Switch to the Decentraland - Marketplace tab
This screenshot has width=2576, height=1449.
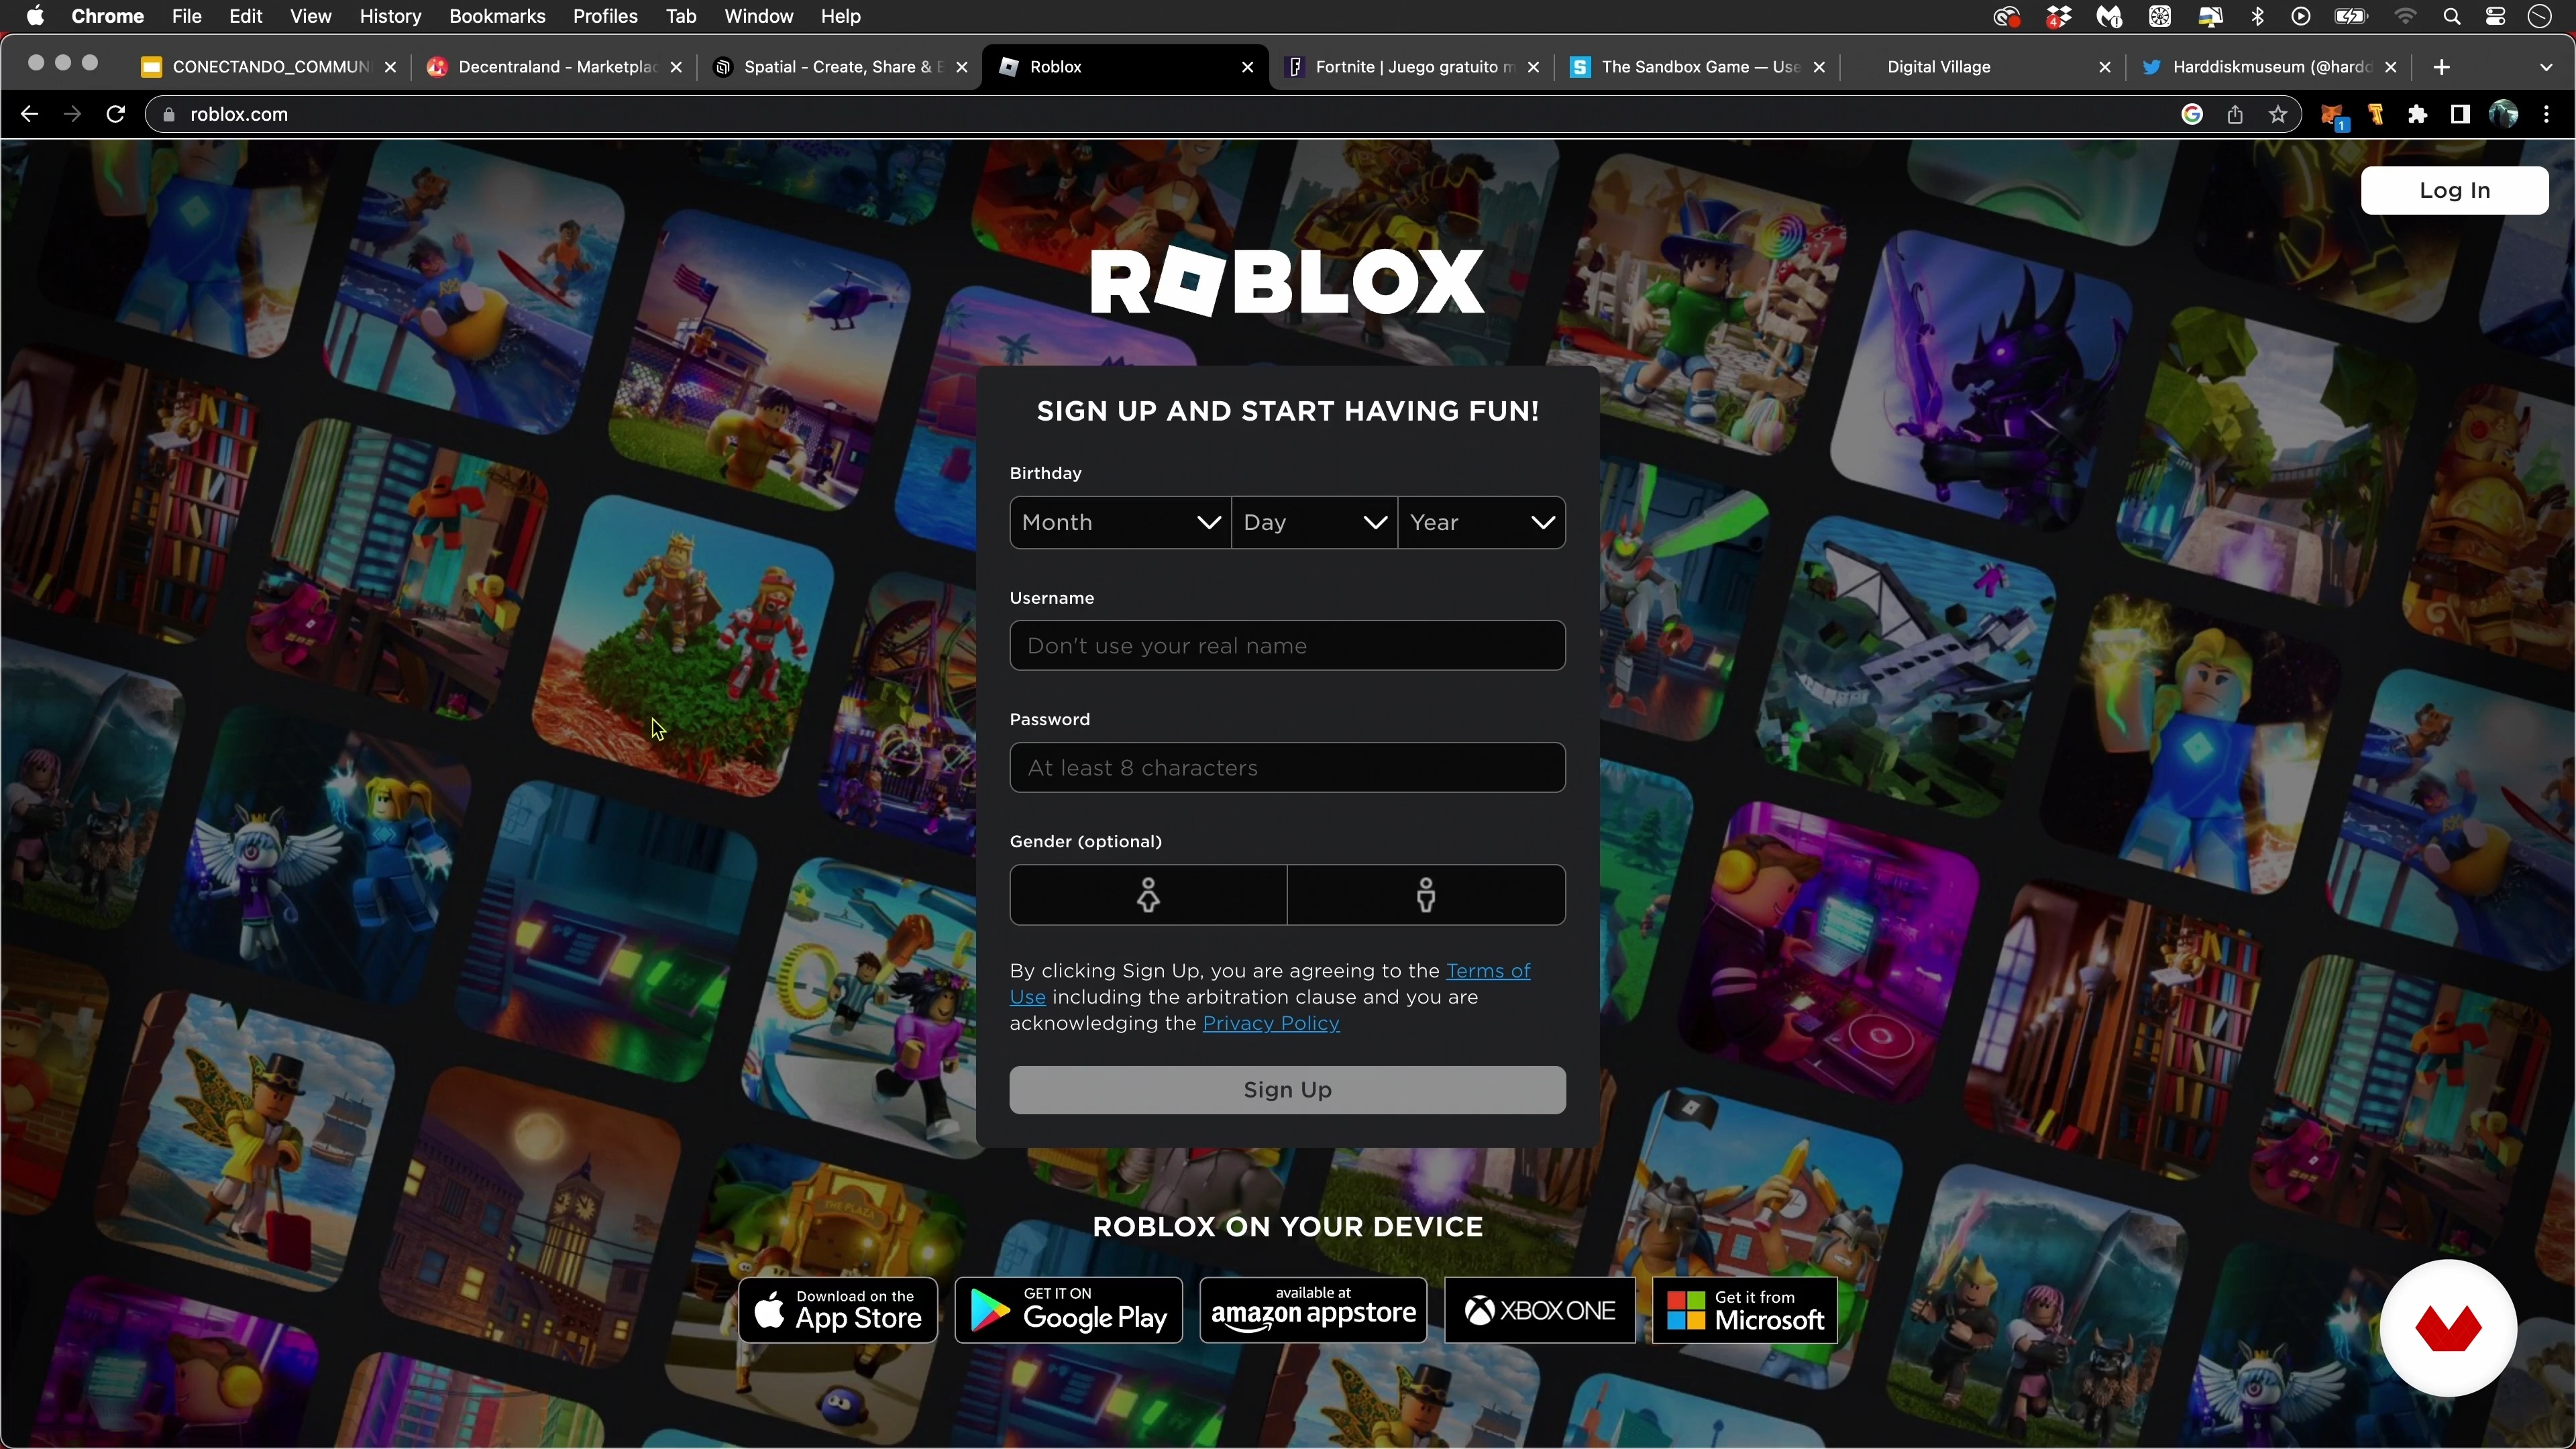pos(555,67)
